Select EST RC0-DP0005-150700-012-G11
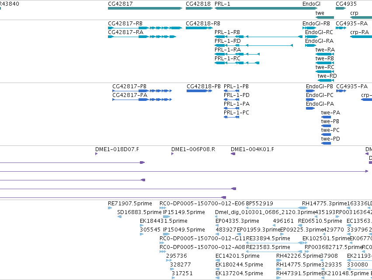 pyautogui.click(x=202, y=239)
